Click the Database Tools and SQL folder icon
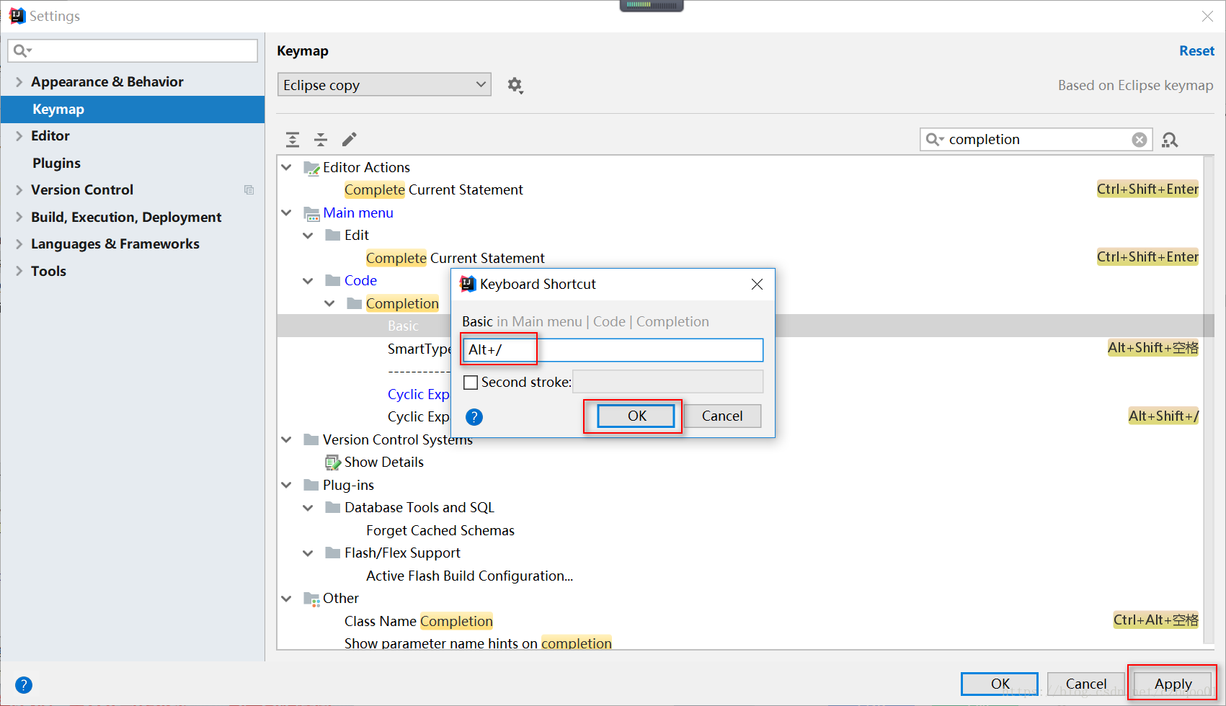This screenshot has height=706, width=1226. pyautogui.click(x=333, y=507)
